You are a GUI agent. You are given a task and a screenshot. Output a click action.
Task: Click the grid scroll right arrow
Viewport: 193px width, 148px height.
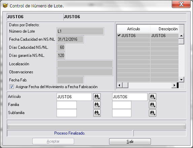(174, 85)
